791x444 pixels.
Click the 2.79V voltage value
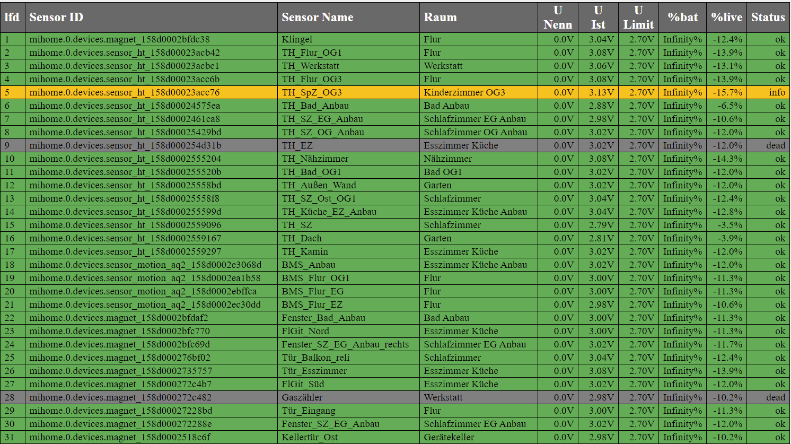tap(601, 225)
